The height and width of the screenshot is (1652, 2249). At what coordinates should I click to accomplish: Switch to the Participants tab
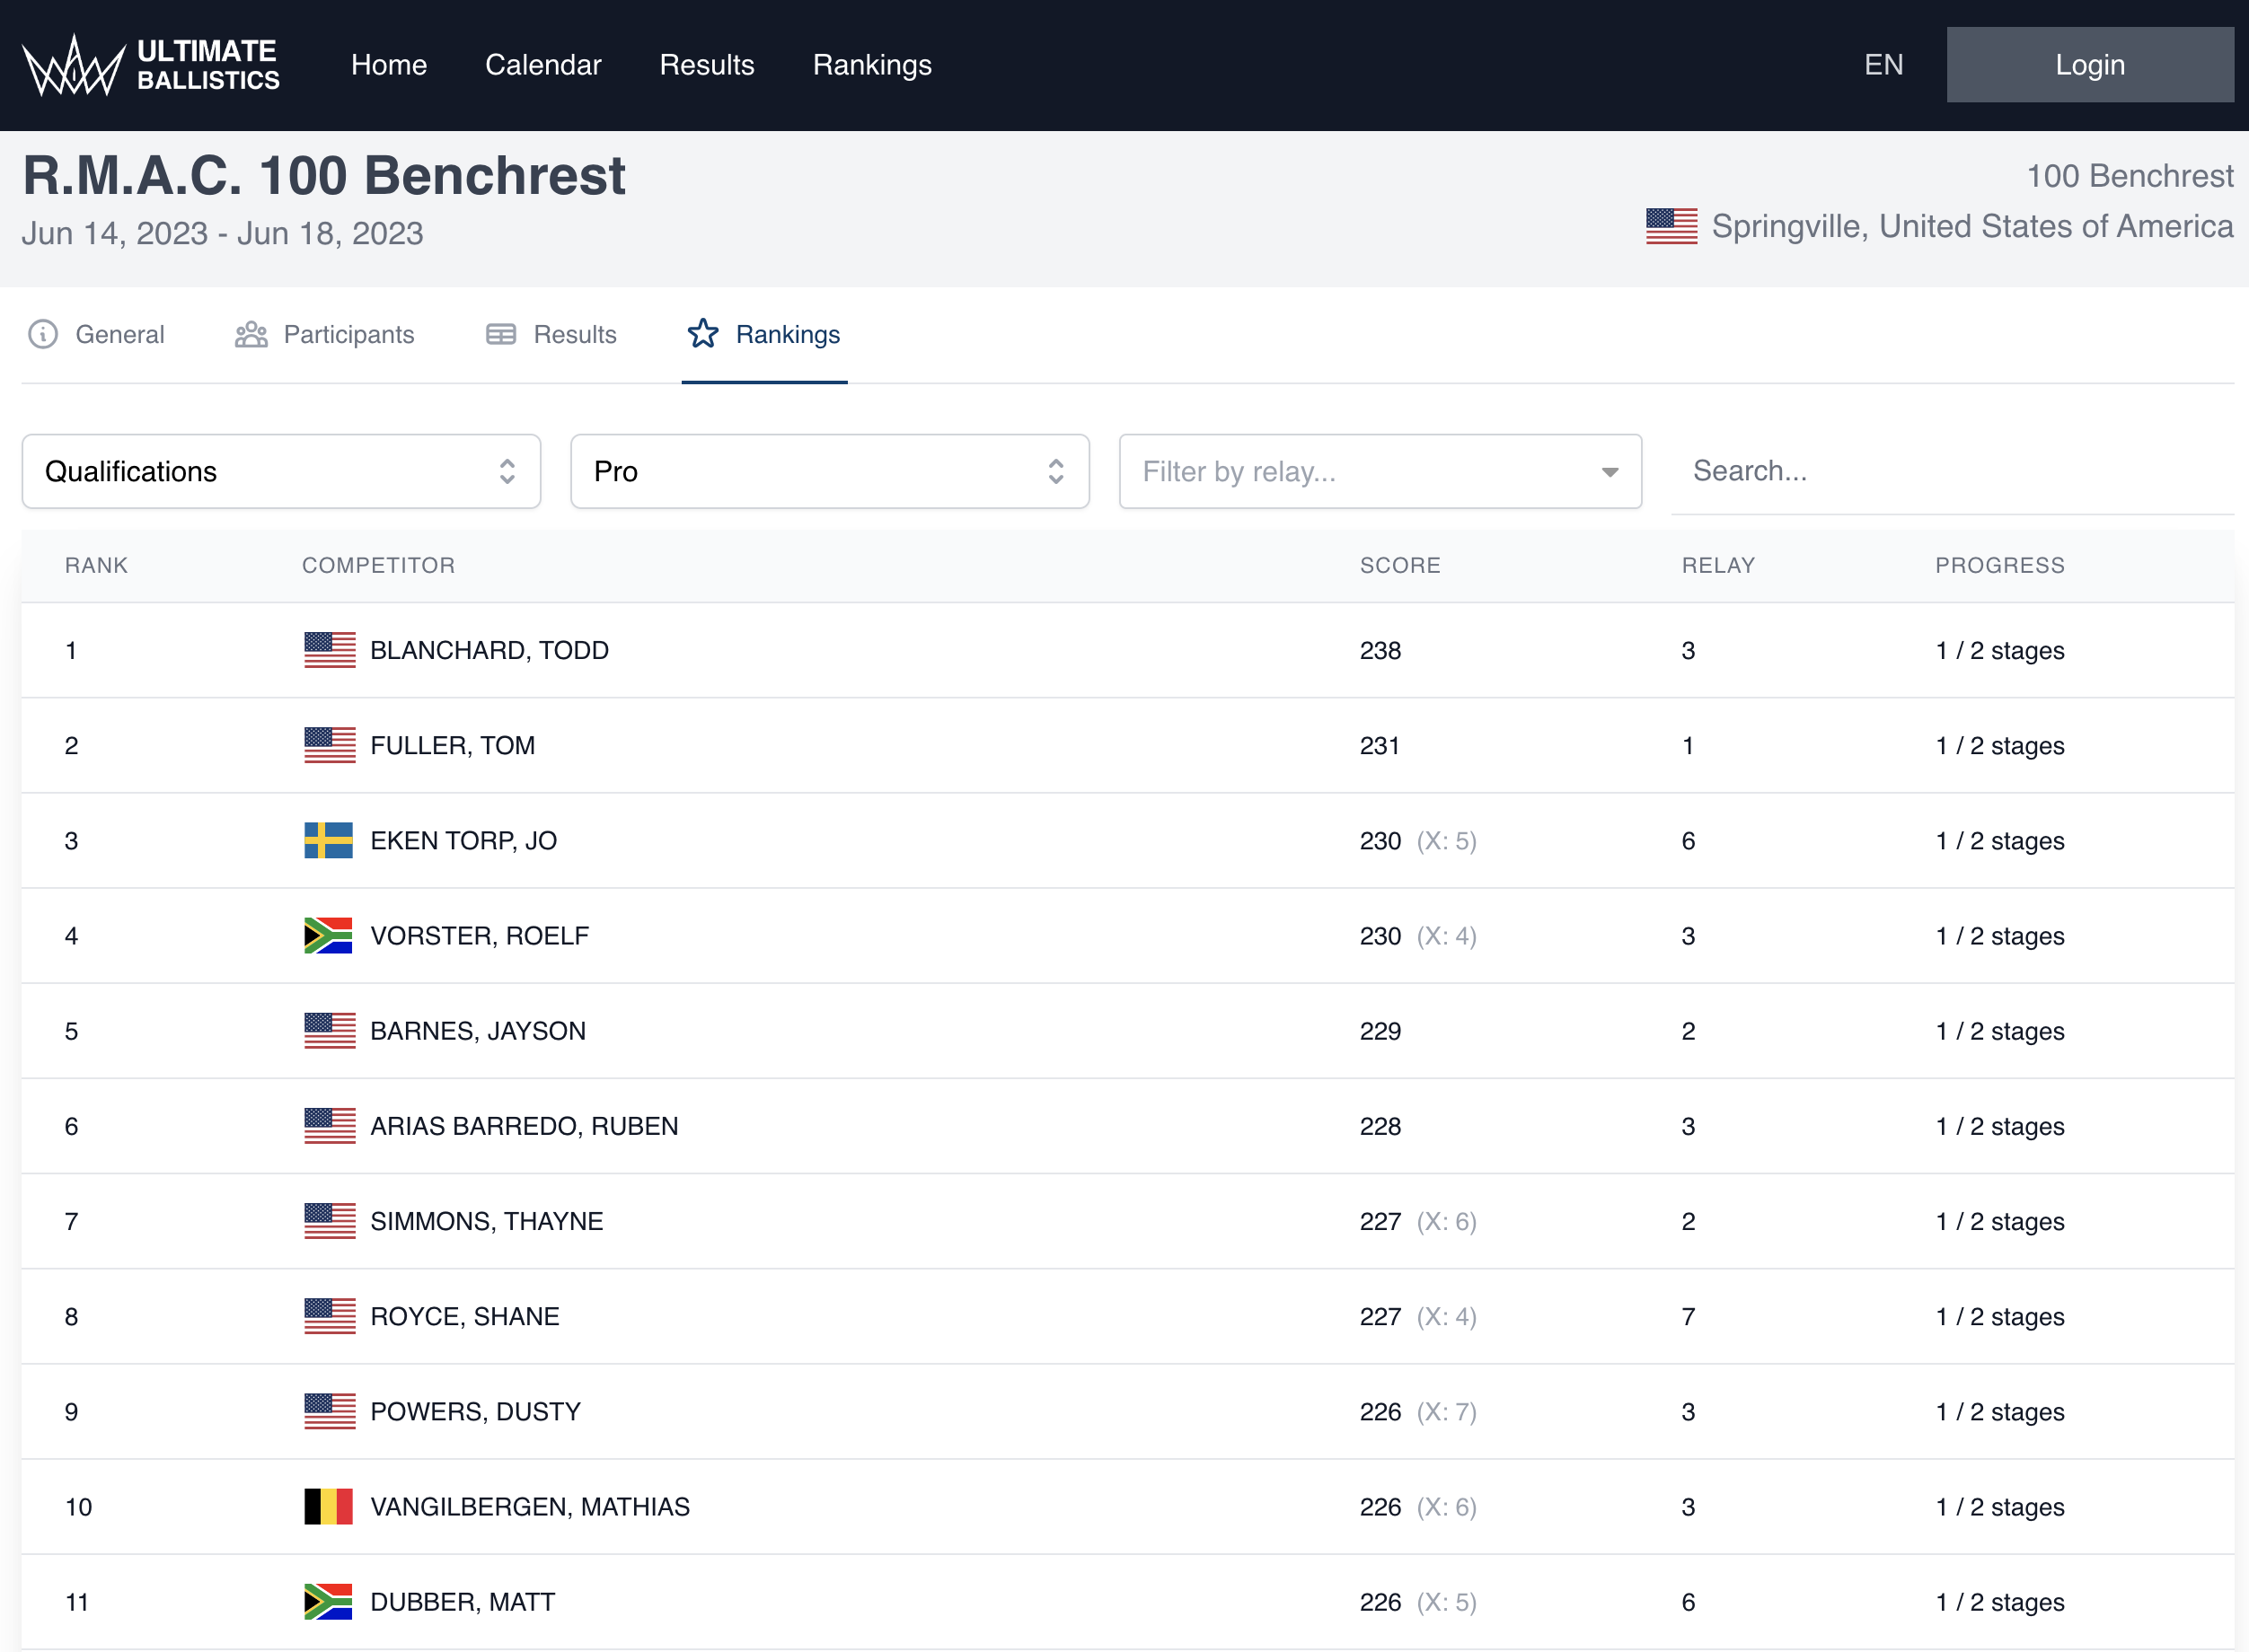tap(324, 334)
